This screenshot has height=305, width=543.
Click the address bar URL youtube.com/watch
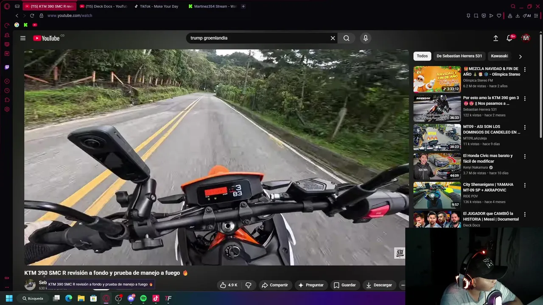(x=70, y=16)
